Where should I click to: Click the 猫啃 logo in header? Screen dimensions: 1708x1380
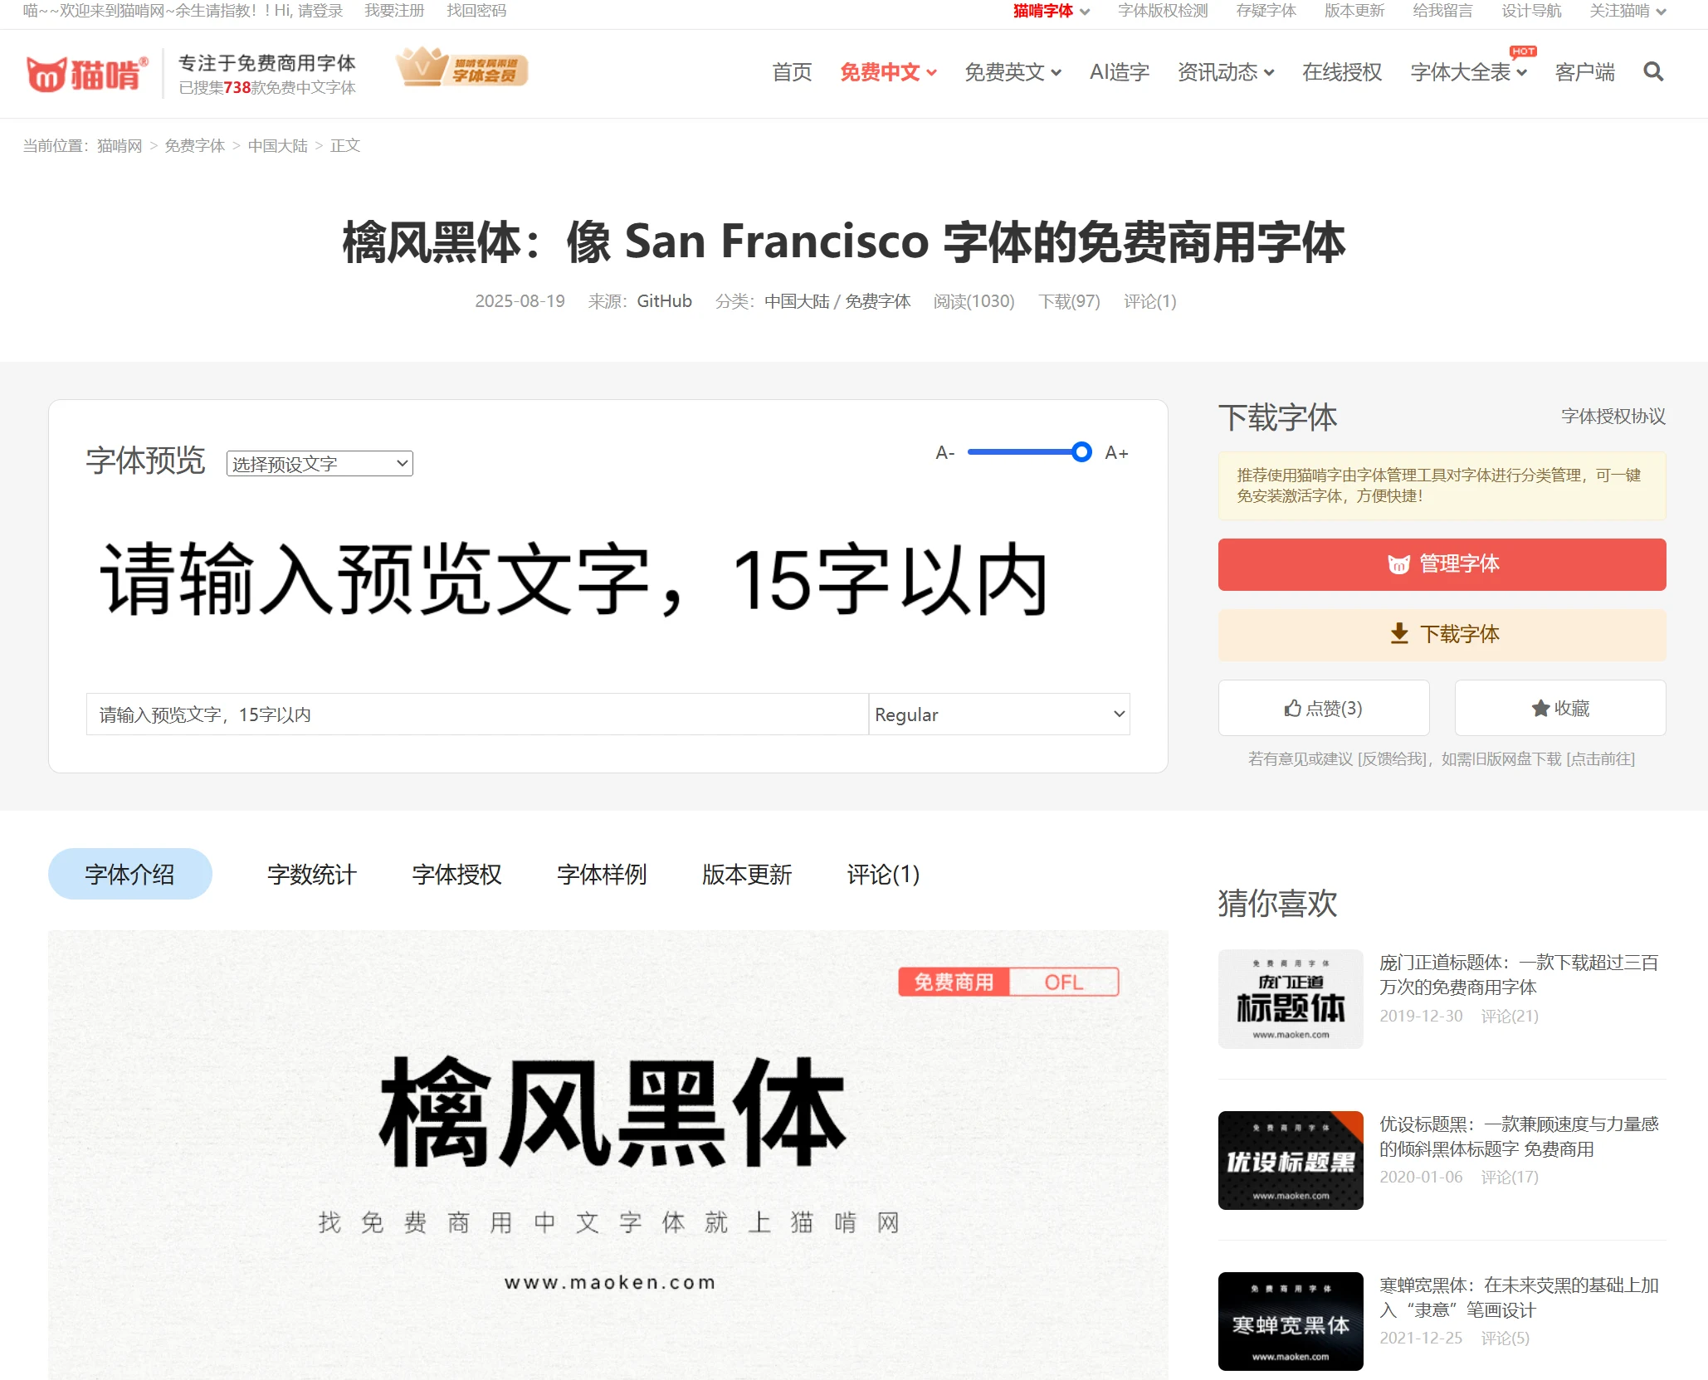[87, 74]
